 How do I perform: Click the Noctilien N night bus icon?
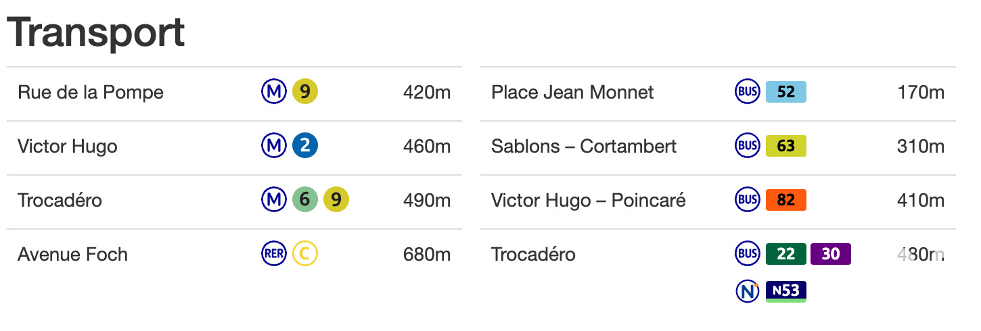pos(748,291)
